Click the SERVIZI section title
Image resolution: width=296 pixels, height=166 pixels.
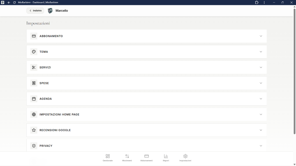point(45,67)
